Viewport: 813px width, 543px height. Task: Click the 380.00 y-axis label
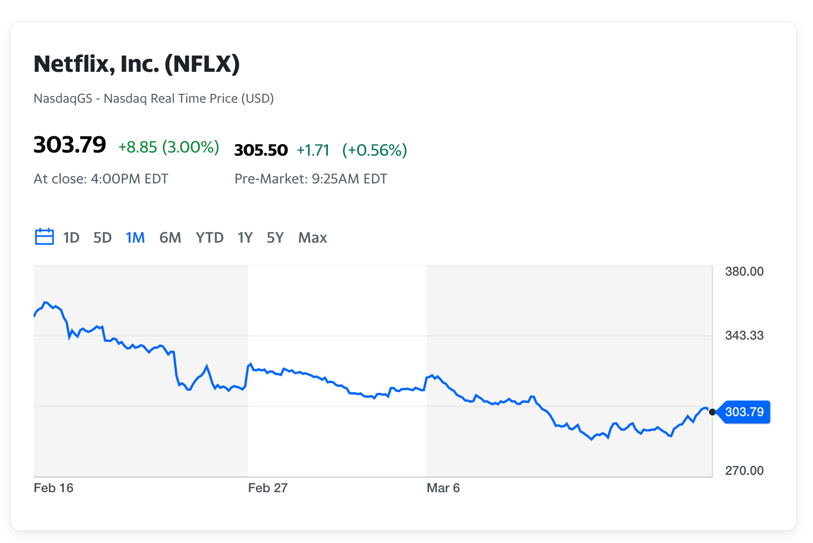744,271
